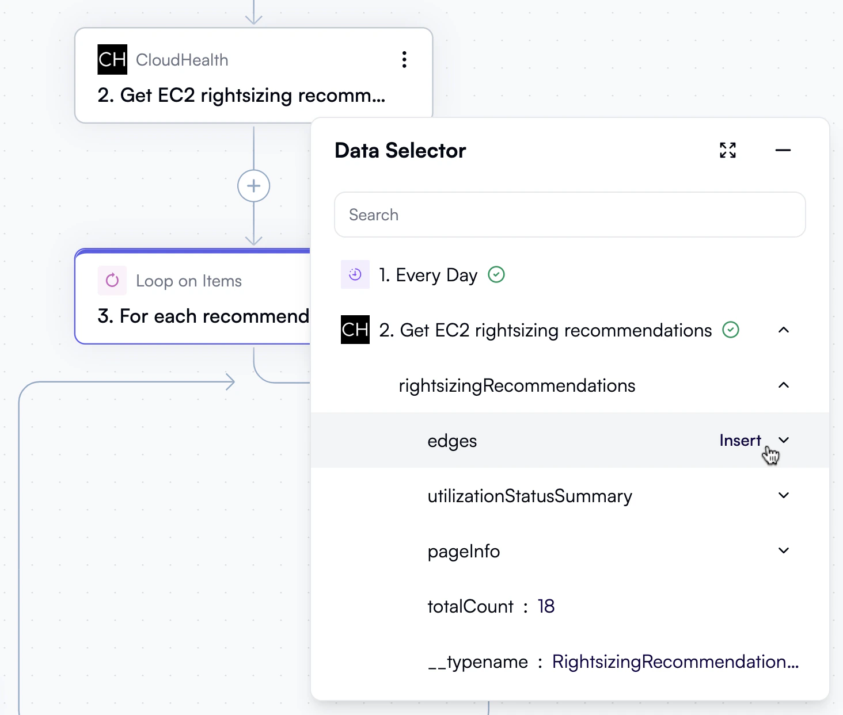Click the CloudHealth label on step card
843x715 pixels.
click(x=182, y=60)
